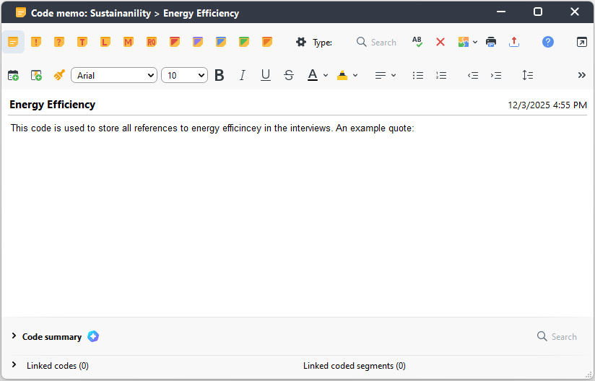This screenshot has height=381, width=595.
Task: Open dropdown arrow beside puzzle icon
Action: (475, 42)
